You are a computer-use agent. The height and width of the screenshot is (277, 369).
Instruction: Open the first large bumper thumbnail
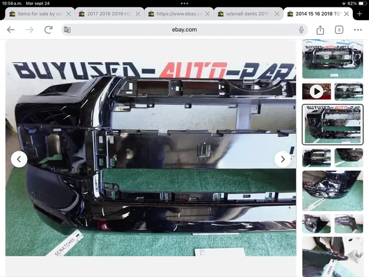pos(333,59)
